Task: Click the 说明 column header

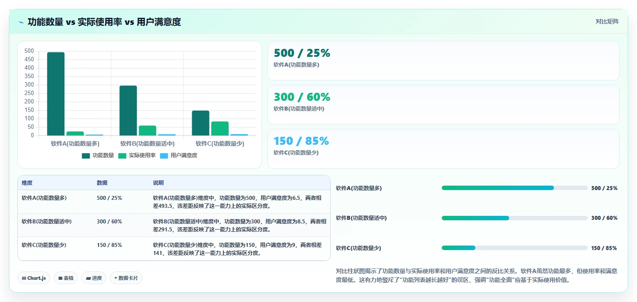Action: [158, 183]
